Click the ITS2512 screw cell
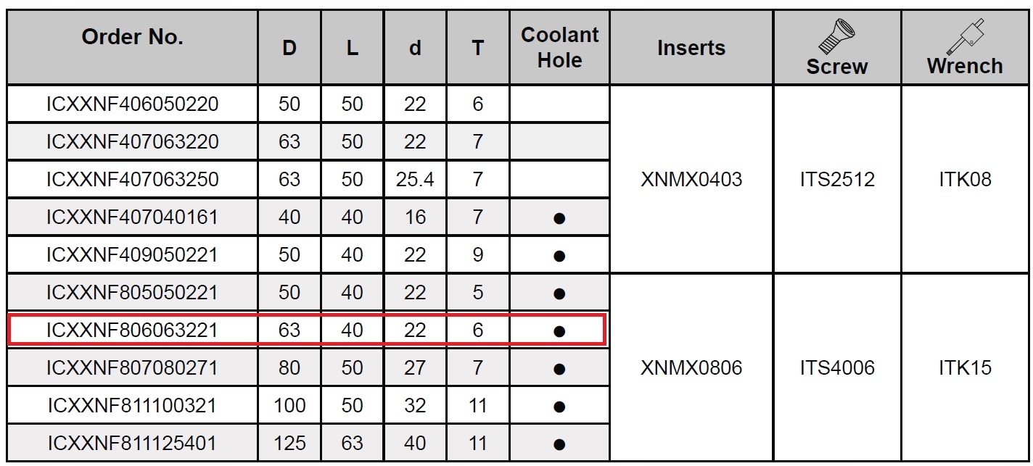The image size is (1033, 466). pyautogui.click(x=837, y=179)
